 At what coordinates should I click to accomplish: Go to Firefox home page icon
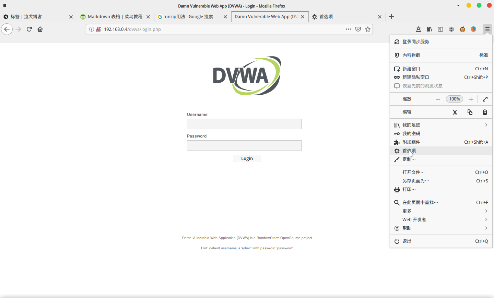[40, 29]
